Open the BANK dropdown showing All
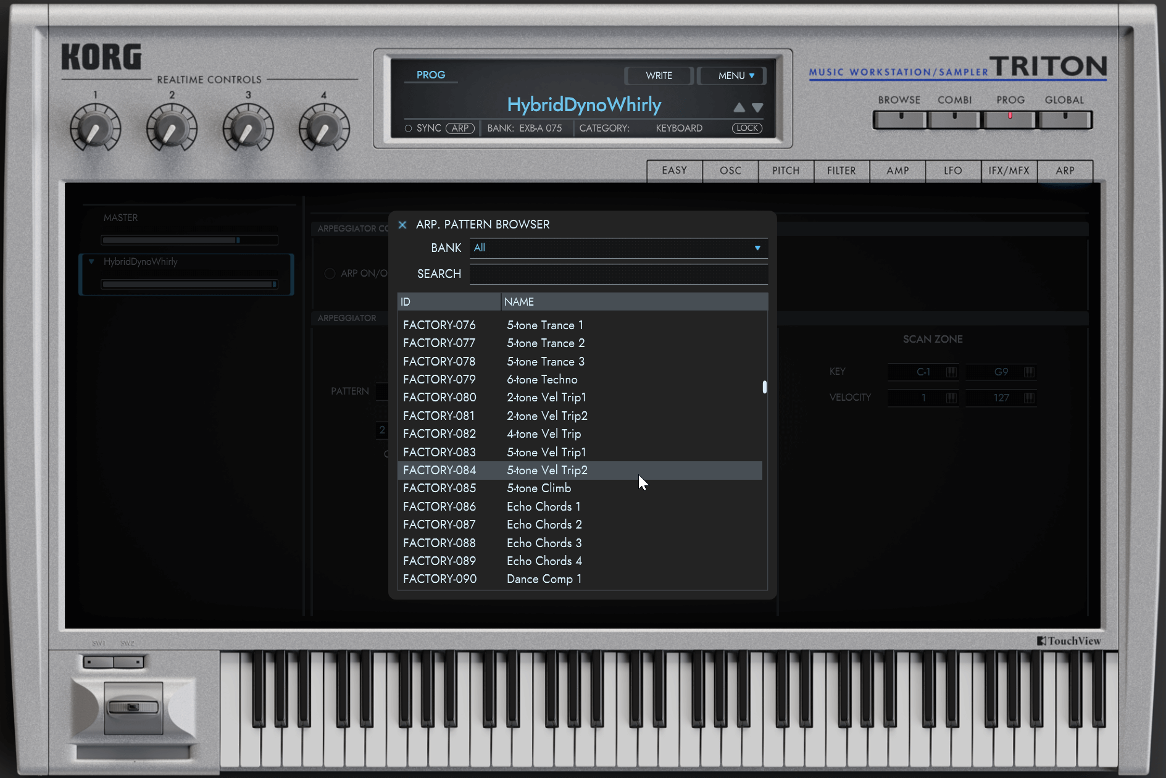 click(618, 248)
